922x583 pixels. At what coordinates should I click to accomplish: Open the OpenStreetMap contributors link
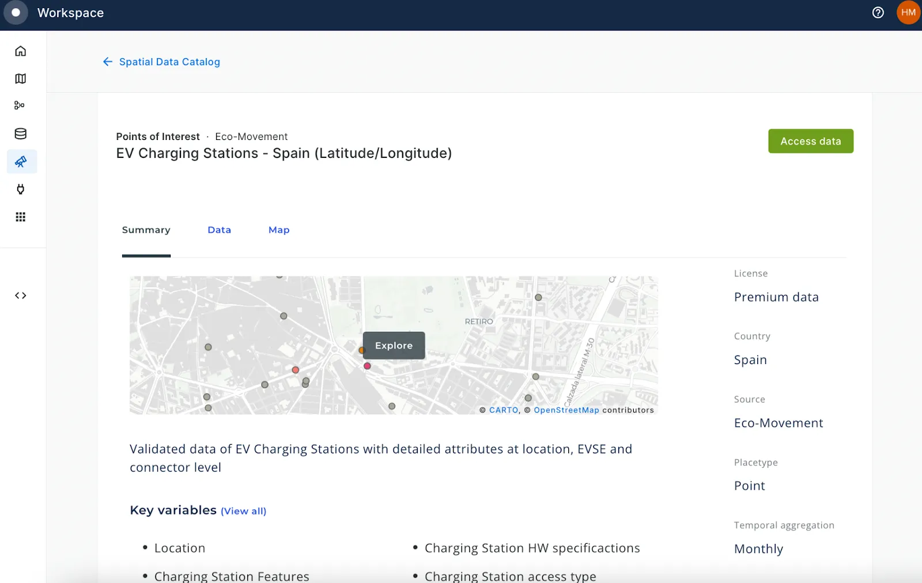click(x=566, y=410)
